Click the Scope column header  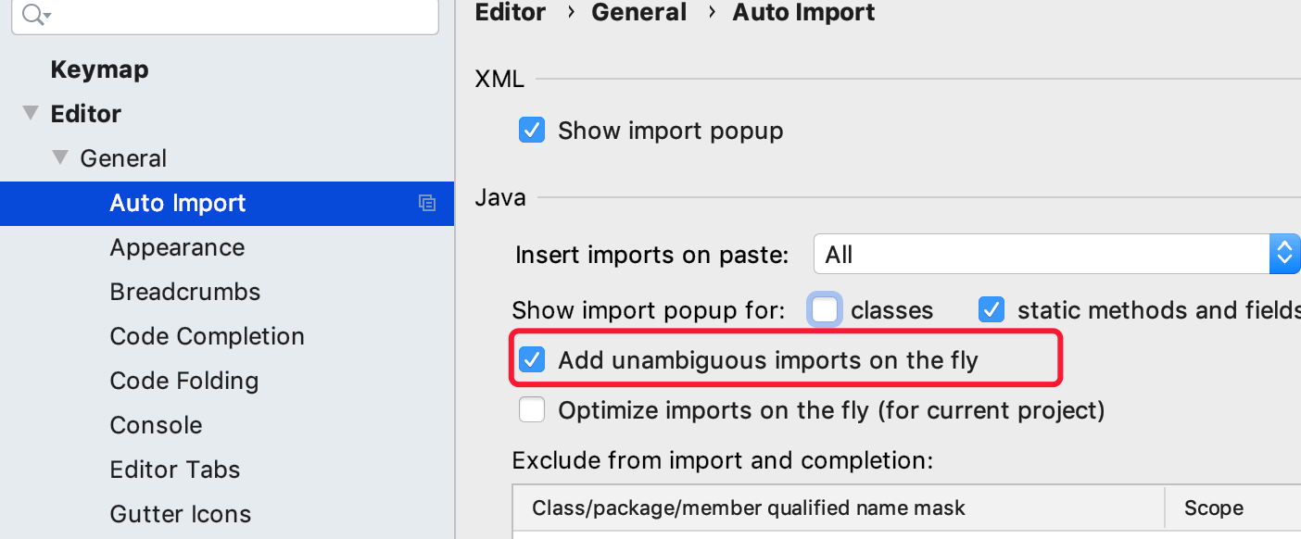pyautogui.click(x=1214, y=508)
